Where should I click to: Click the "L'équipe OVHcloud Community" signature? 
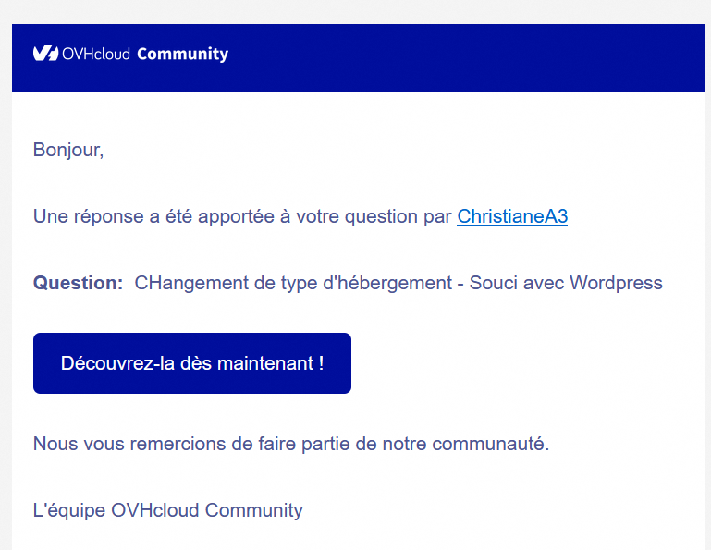(167, 510)
